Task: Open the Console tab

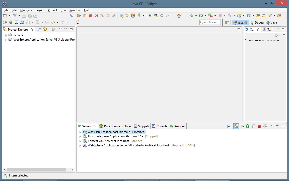Action: coord(160,126)
